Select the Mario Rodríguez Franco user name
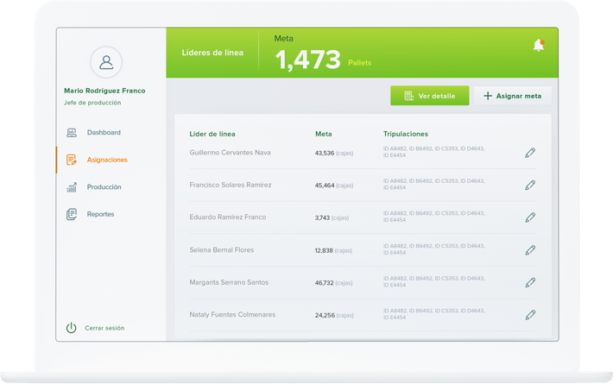613x384 pixels. pyautogui.click(x=104, y=91)
